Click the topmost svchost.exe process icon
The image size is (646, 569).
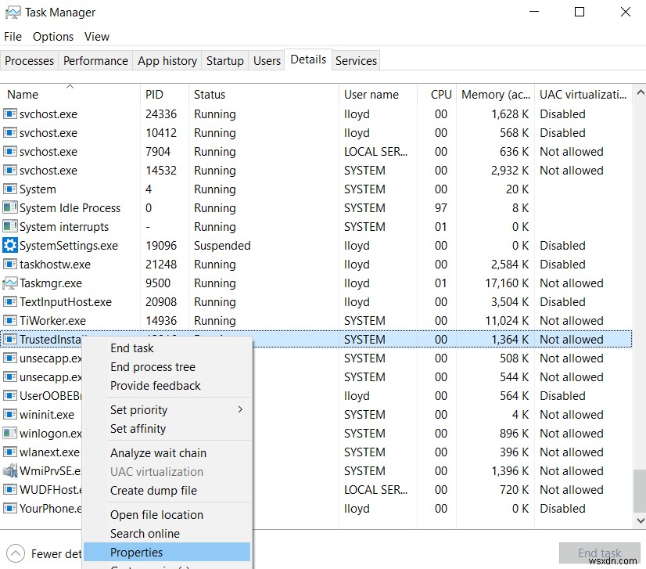tap(11, 113)
